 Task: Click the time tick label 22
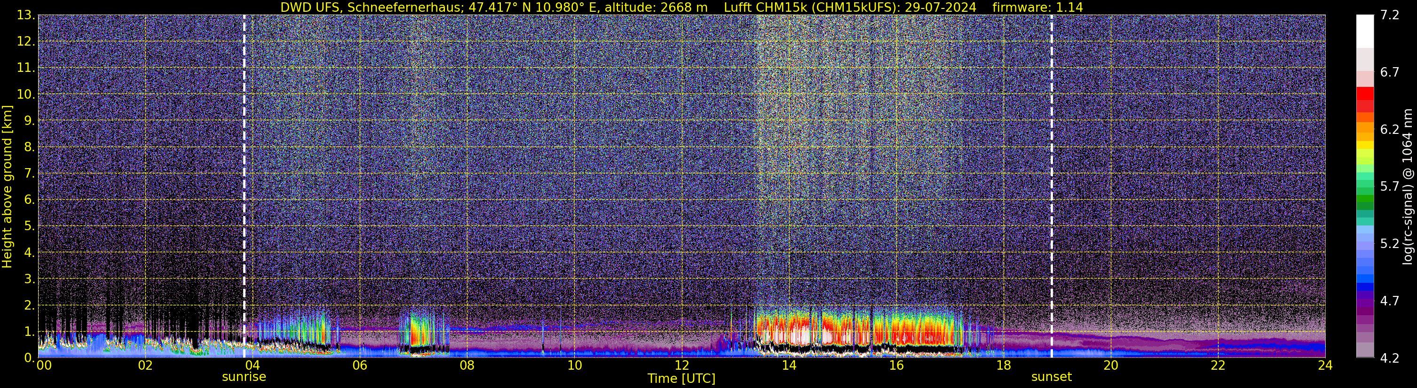tap(1218, 365)
